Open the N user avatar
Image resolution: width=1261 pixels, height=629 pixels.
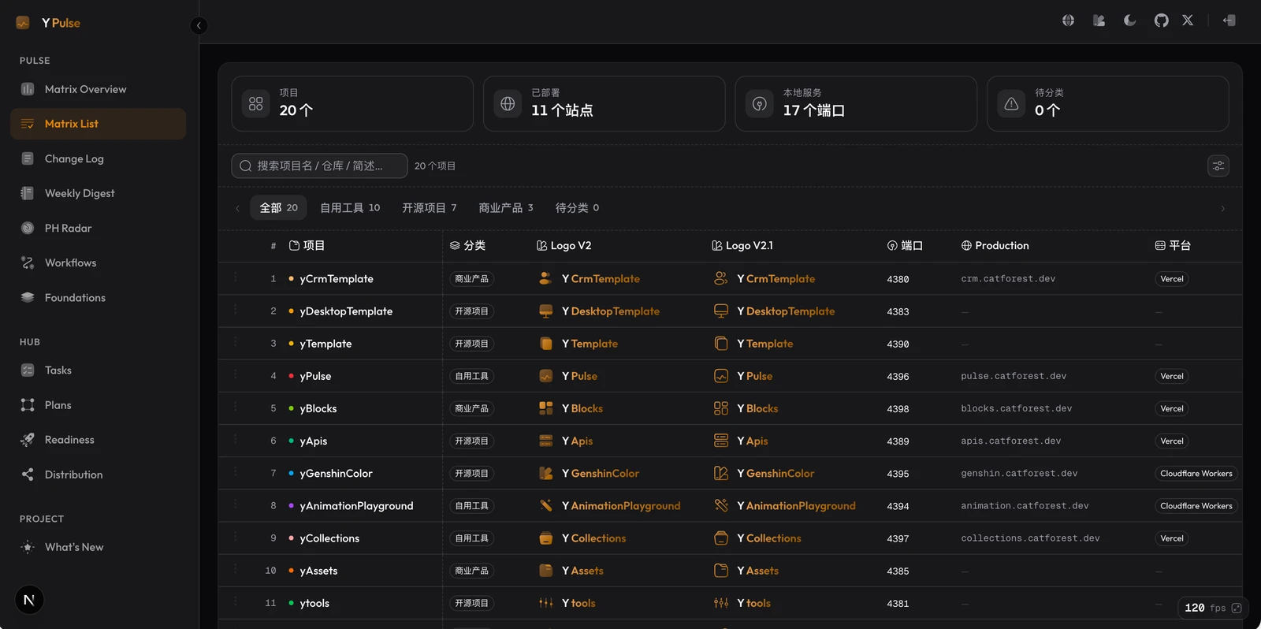click(x=29, y=600)
